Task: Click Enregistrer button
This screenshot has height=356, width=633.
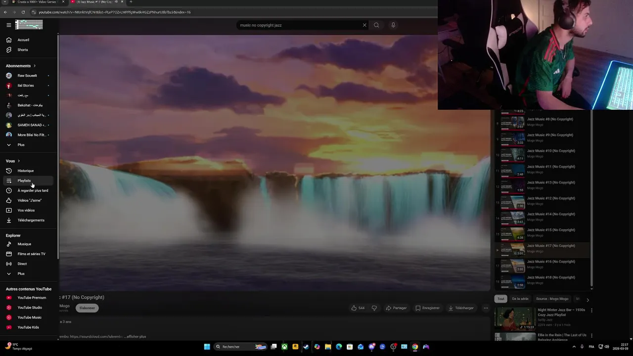Action: 427,308
